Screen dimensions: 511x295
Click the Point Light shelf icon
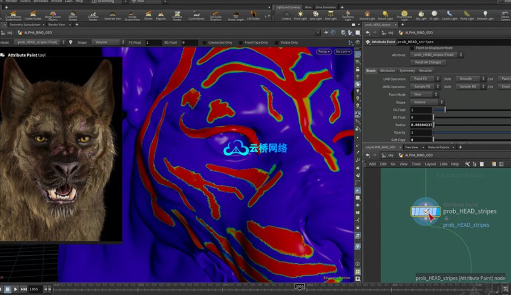[x=300, y=15]
